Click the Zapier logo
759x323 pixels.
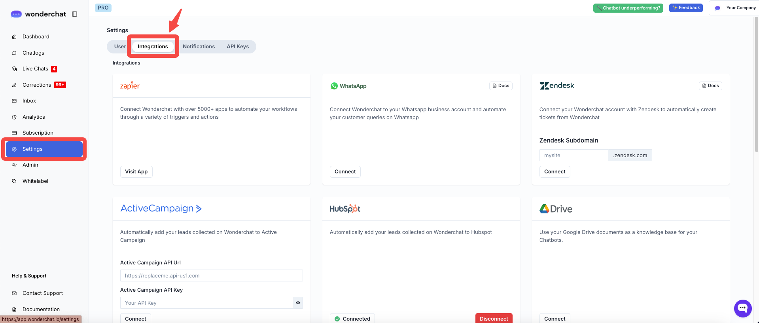pyautogui.click(x=130, y=86)
